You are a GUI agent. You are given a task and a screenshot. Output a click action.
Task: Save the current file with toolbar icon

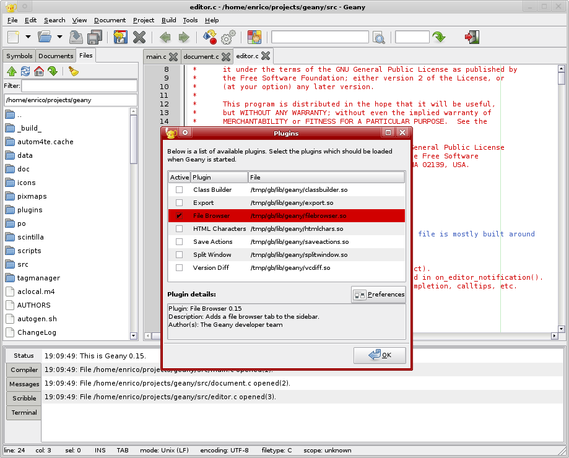pyautogui.click(x=76, y=37)
